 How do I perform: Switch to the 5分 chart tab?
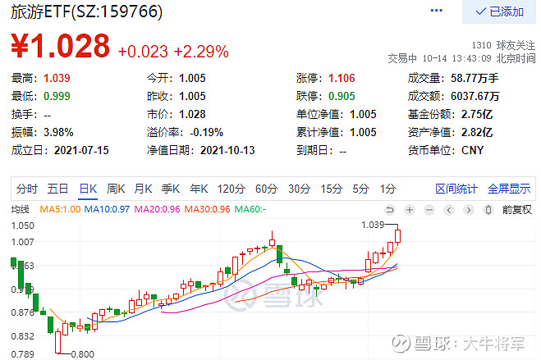pos(360,189)
